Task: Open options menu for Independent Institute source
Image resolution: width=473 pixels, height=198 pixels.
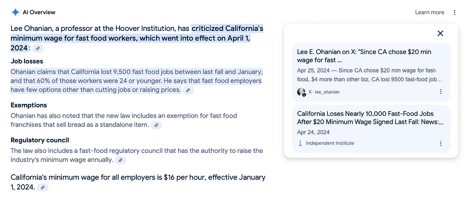Action: (441, 144)
